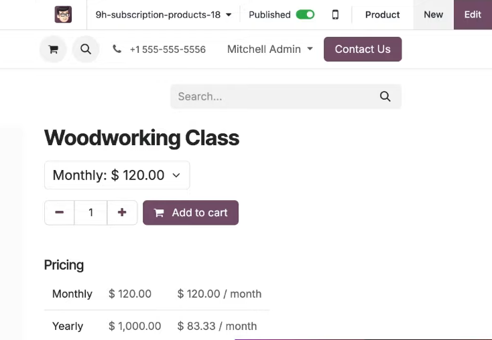Select the quantity input showing 1
This screenshot has height=340, width=492.
point(90,212)
